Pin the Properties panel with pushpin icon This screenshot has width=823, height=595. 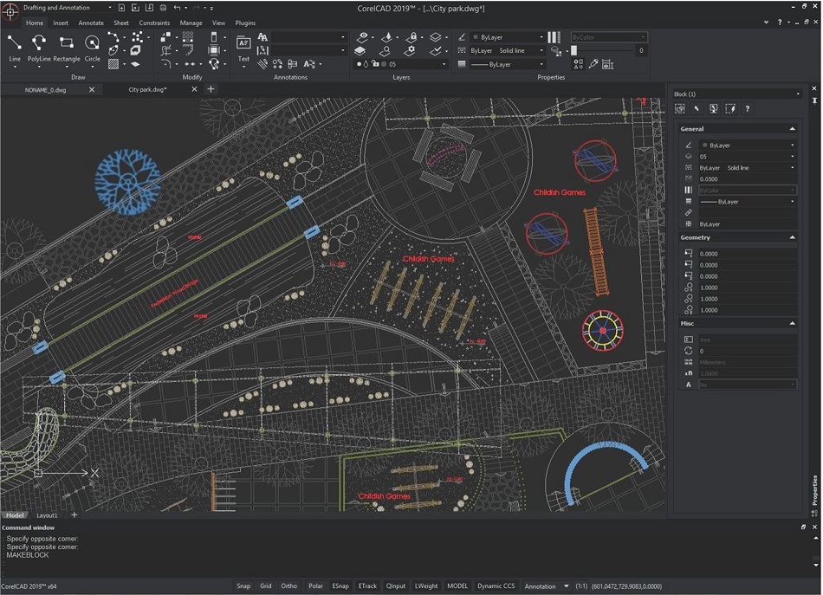[814, 100]
